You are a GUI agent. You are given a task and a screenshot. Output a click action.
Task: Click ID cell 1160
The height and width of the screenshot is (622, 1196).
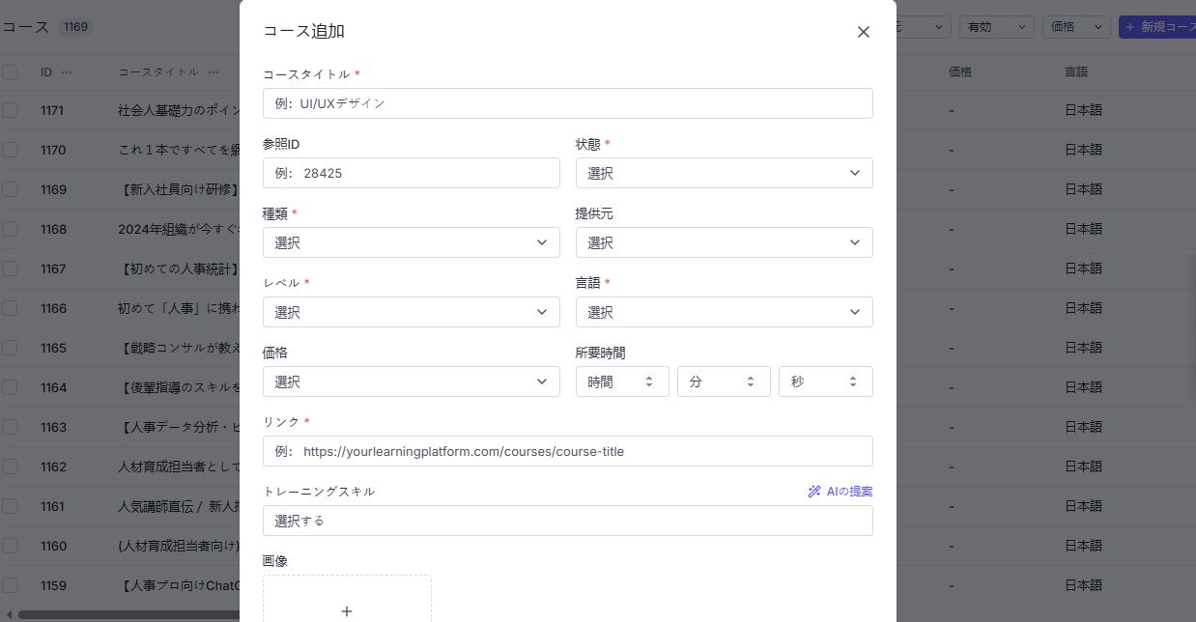[x=54, y=546]
